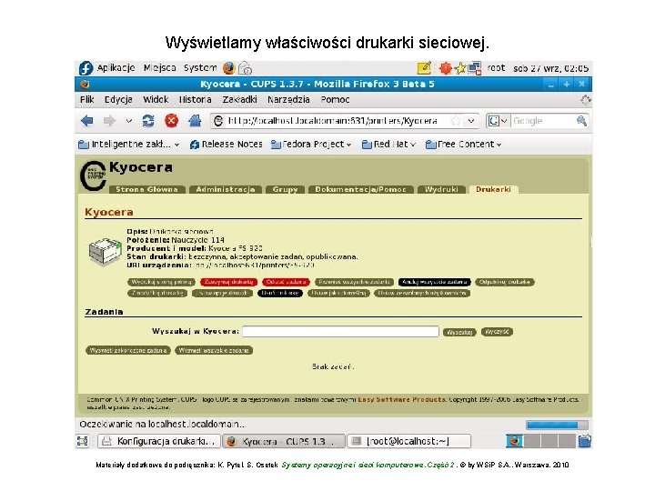Viewport: 655px width, 491px height.
Task: Click the Wyświetl zakończone zadania button
Action: [128, 350]
